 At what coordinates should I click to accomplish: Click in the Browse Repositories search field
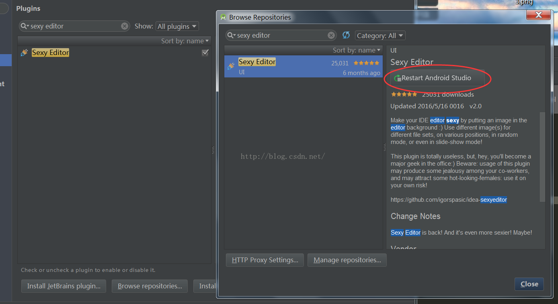(x=282, y=35)
